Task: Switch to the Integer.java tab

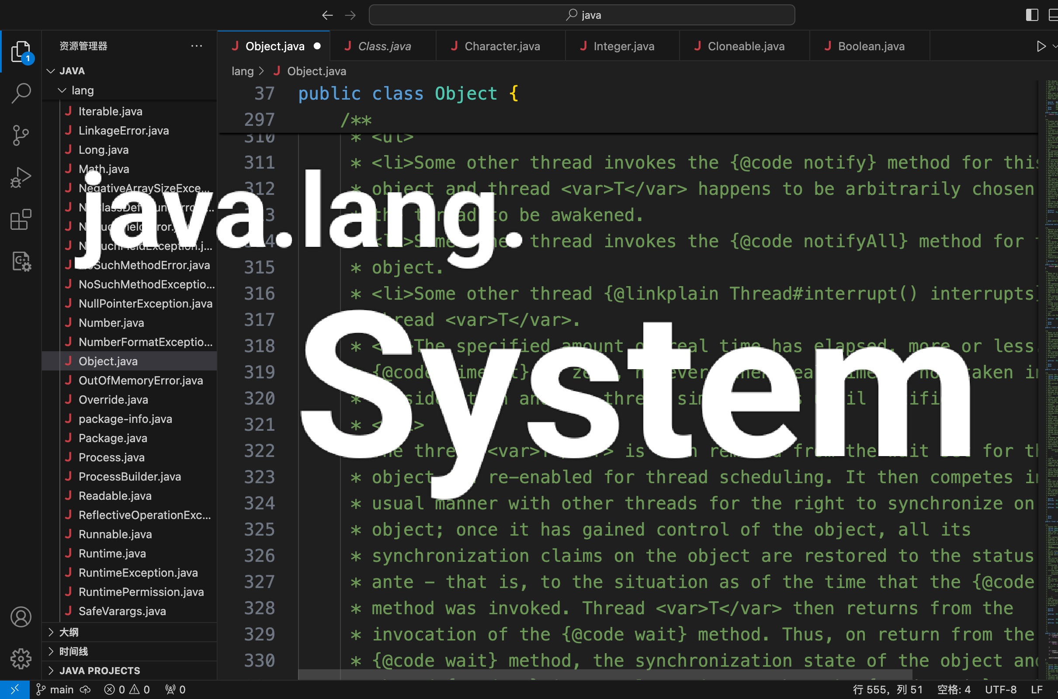Action: [622, 46]
